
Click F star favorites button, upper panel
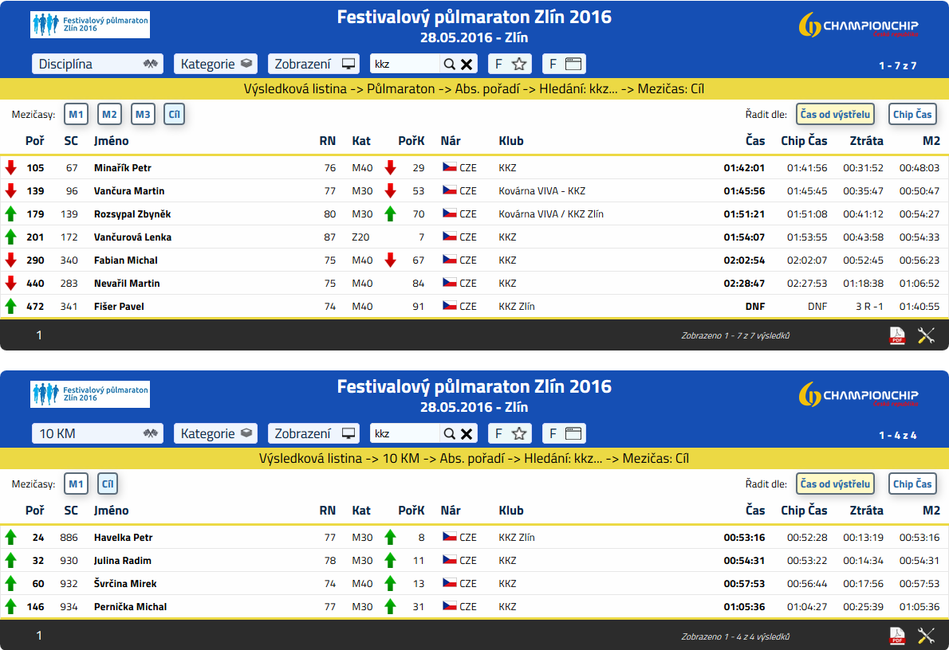tap(510, 64)
